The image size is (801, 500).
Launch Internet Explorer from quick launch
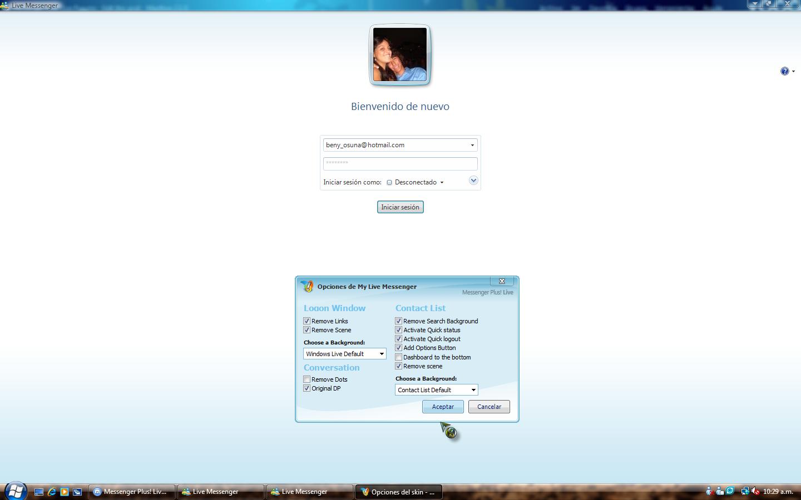[x=52, y=492]
